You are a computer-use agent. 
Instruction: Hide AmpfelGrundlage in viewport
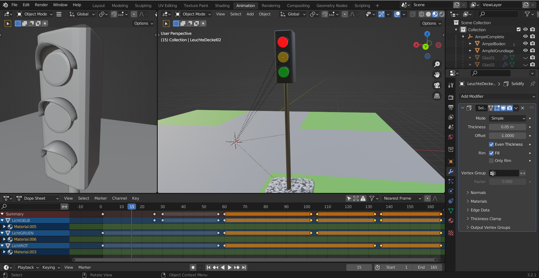pyautogui.click(x=525, y=51)
